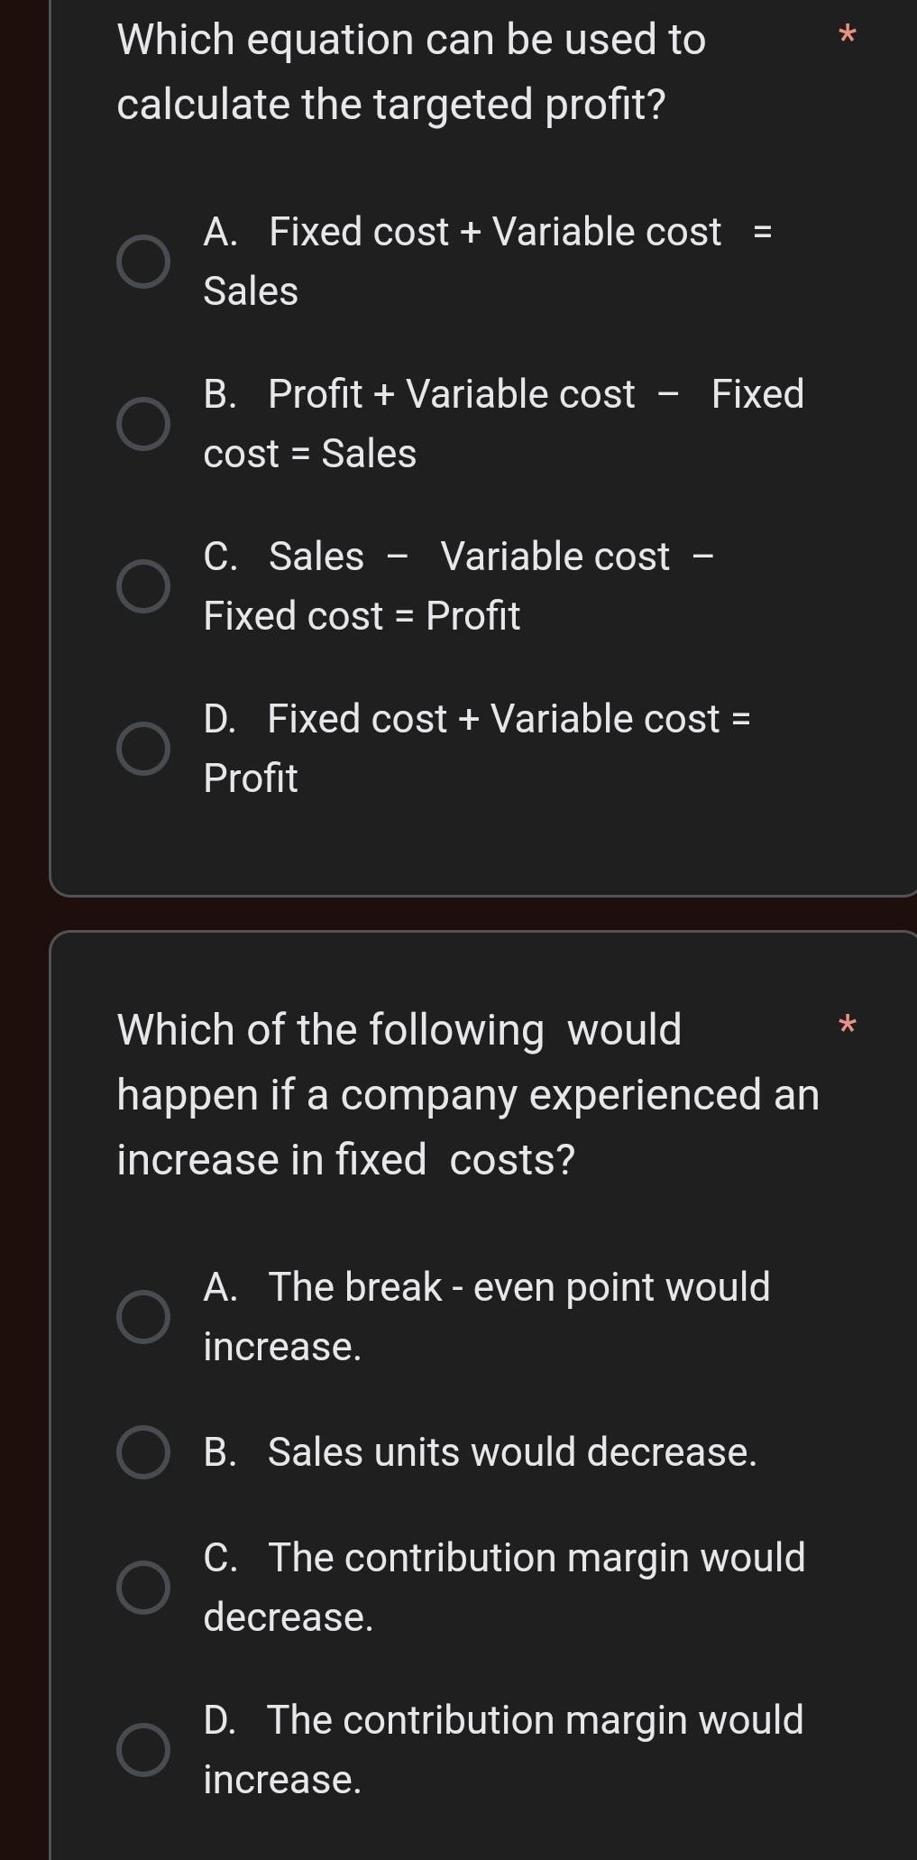This screenshot has width=917, height=1860.
Task: Click answer text "Profit + Variable cost − Fixed cost = Sales"
Action: tap(503, 423)
